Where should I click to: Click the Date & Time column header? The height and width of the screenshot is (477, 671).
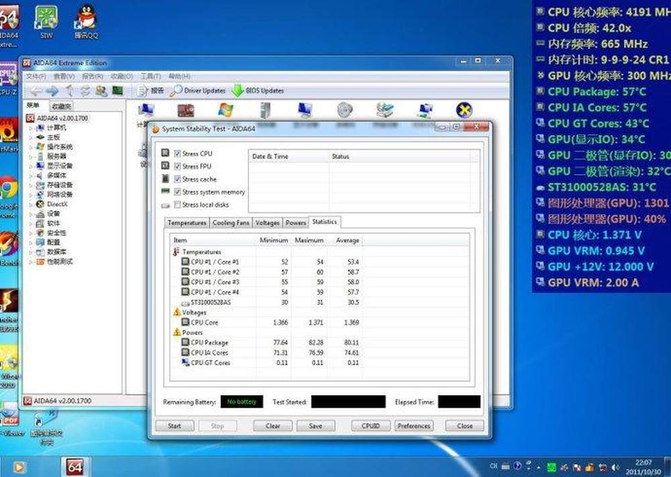tap(289, 157)
